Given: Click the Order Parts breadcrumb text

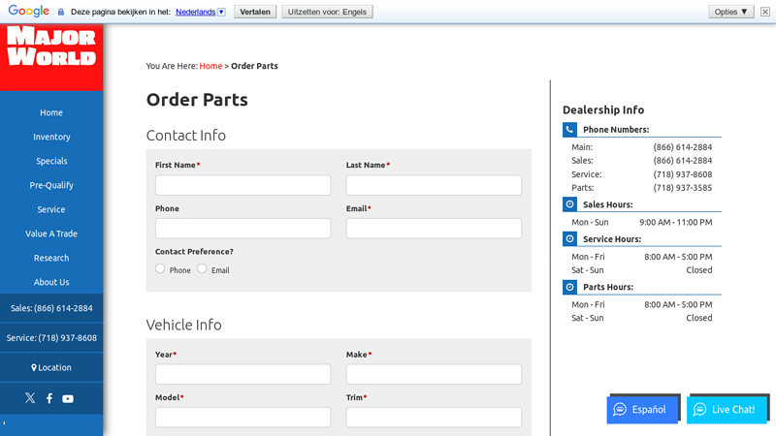Looking at the screenshot, I should coord(254,66).
